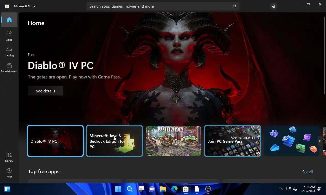The width and height of the screenshot is (326, 195).
Task: Open network settings tray icon
Action: click(x=288, y=189)
